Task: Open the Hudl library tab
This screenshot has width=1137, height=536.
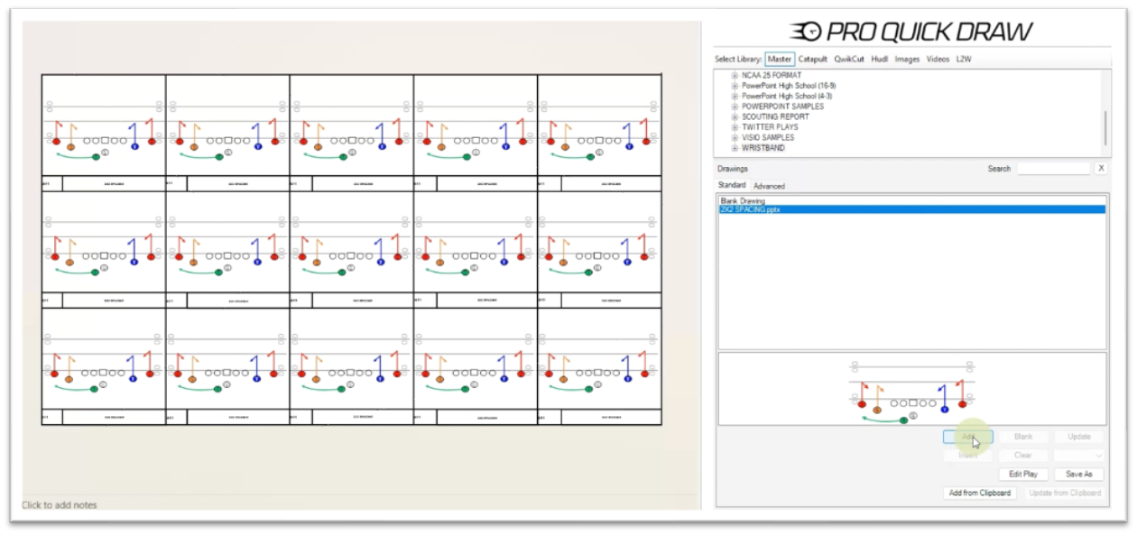Action: coord(879,60)
